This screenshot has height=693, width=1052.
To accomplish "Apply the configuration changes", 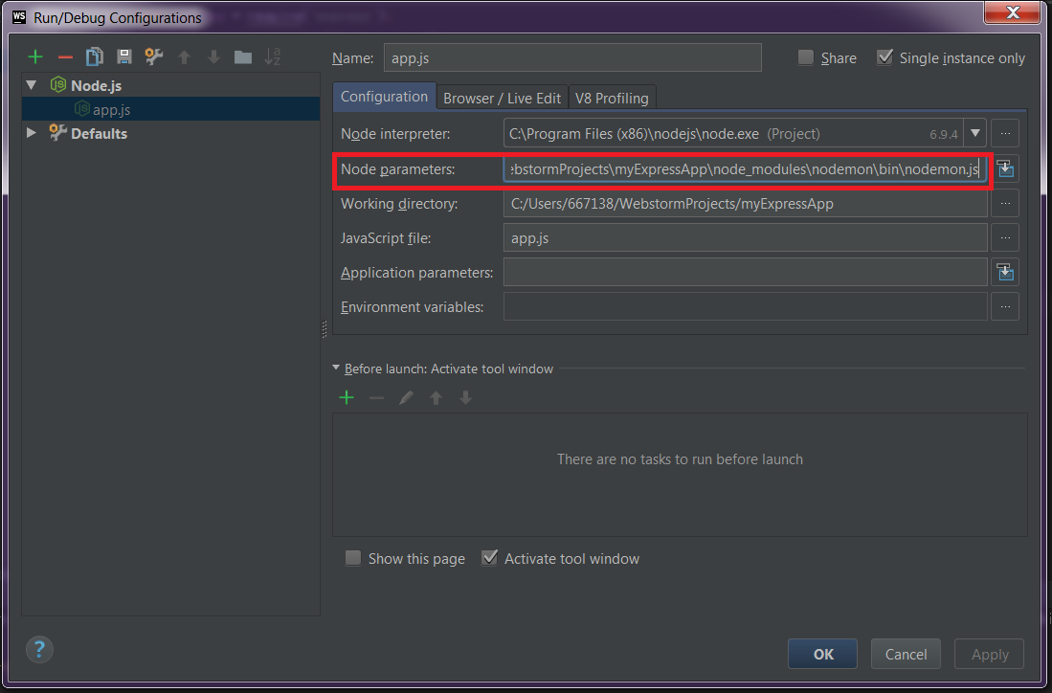I will point(989,654).
